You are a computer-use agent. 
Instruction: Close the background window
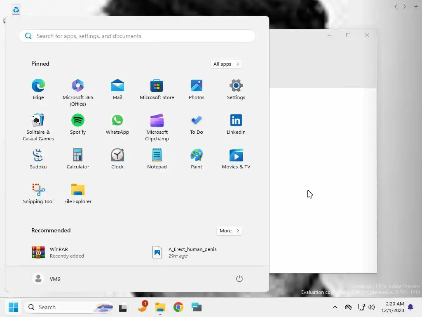pyautogui.click(x=367, y=35)
